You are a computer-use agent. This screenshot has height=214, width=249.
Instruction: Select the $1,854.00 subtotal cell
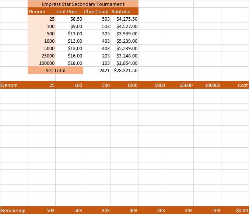coord(124,63)
